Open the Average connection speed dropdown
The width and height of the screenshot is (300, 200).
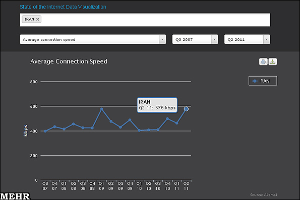coord(93,39)
